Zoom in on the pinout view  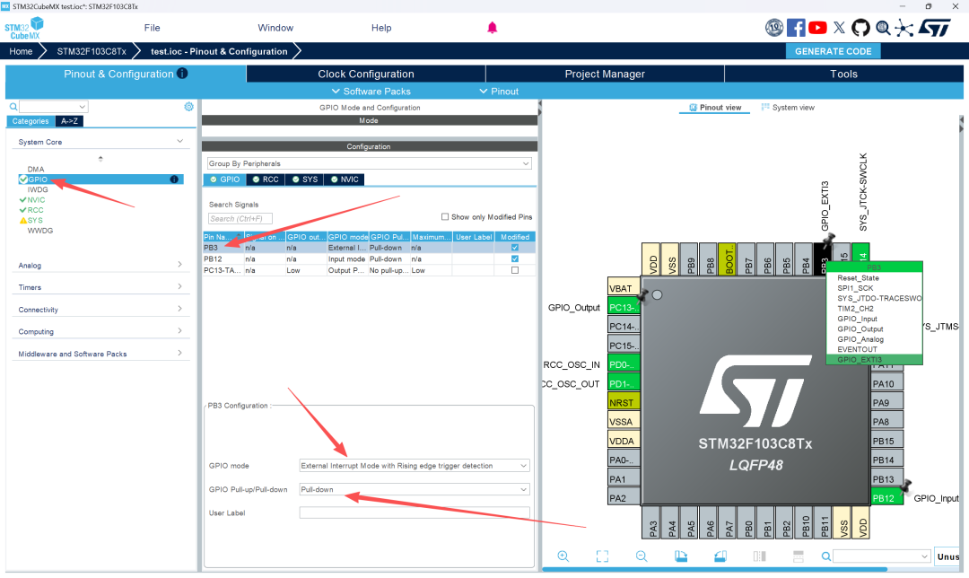pyautogui.click(x=563, y=556)
